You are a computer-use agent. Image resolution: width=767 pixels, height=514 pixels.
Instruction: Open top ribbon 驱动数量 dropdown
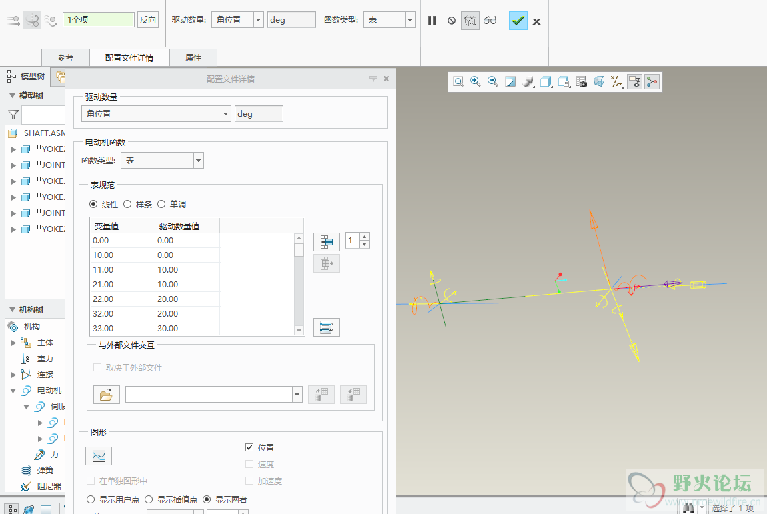click(x=259, y=20)
